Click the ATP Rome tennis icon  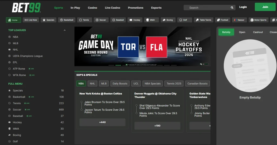pos(9,69)
